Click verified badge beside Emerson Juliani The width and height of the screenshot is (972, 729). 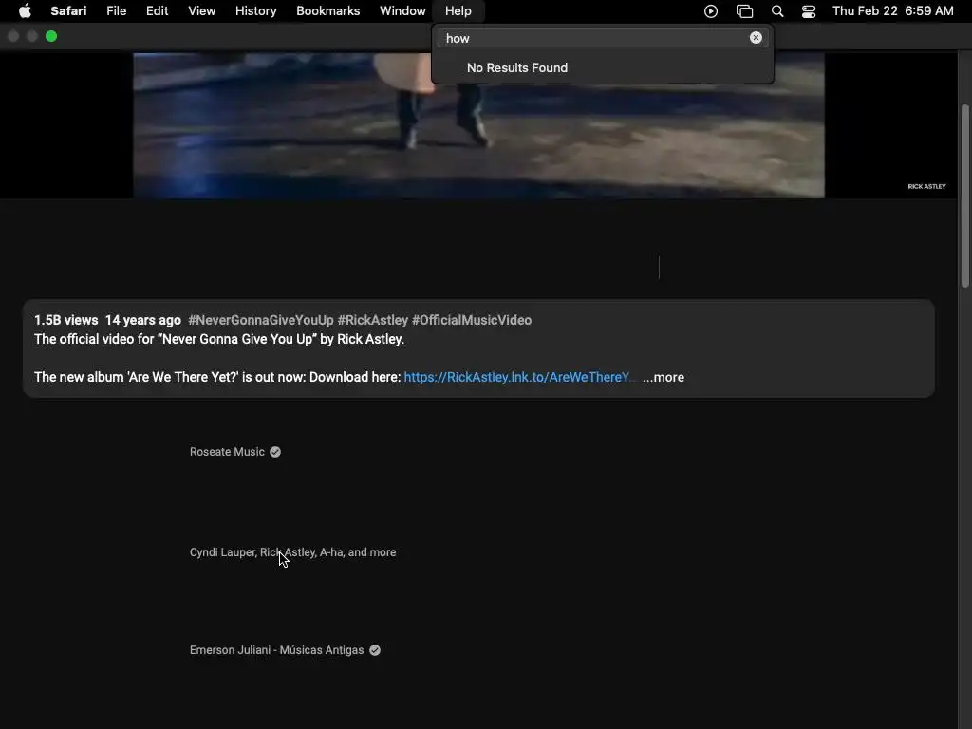click(x=375, y=650)
